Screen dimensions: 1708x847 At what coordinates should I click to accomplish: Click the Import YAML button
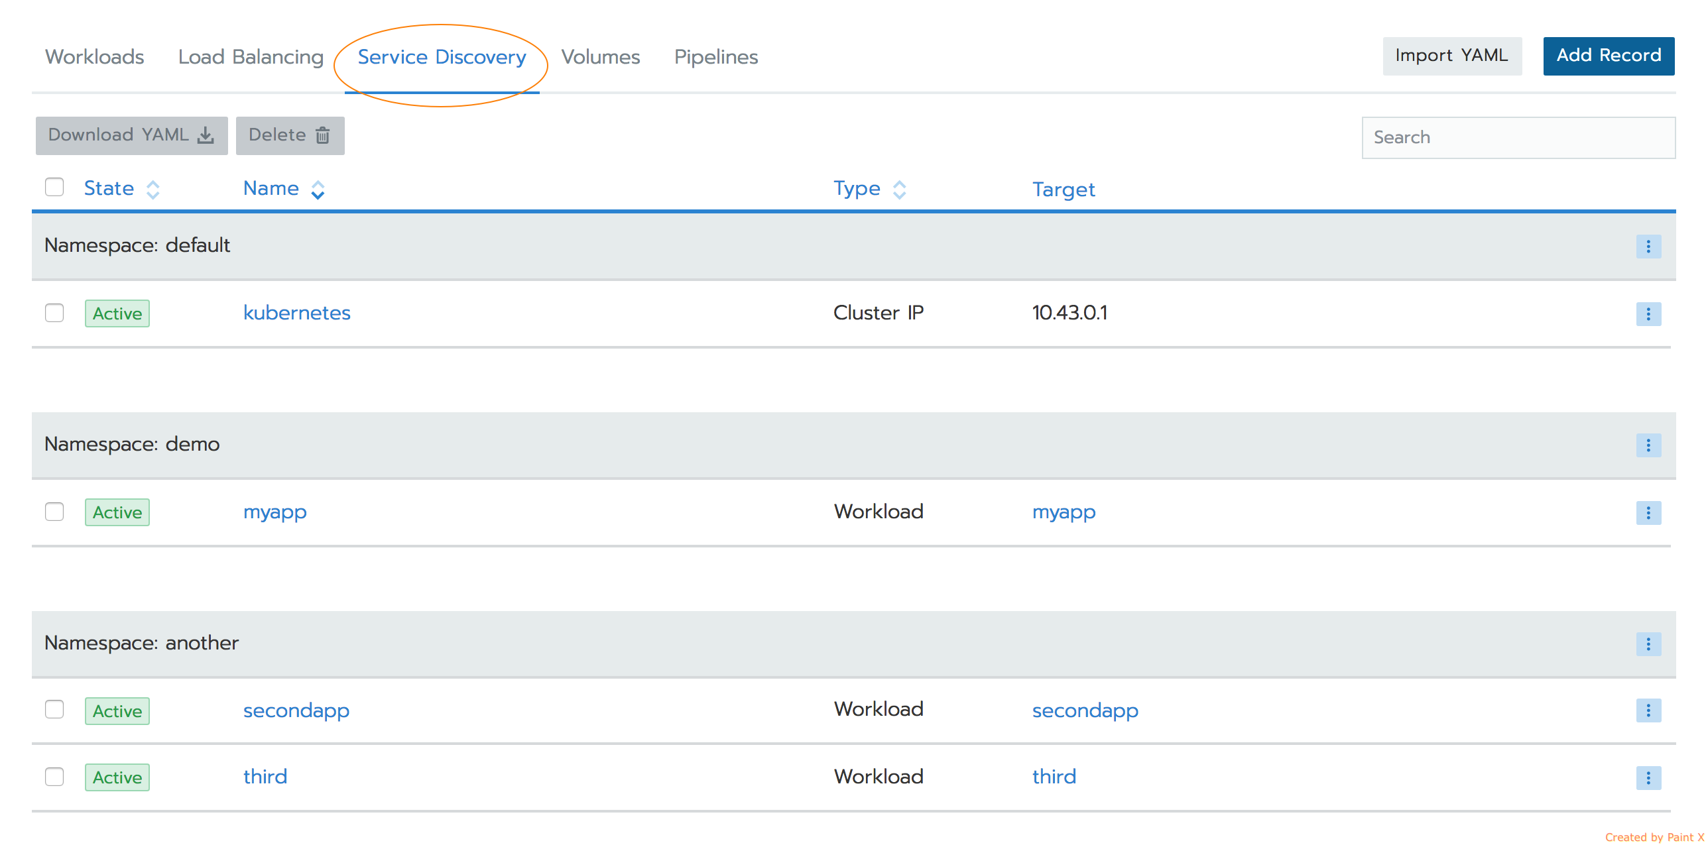point(1452,56)
